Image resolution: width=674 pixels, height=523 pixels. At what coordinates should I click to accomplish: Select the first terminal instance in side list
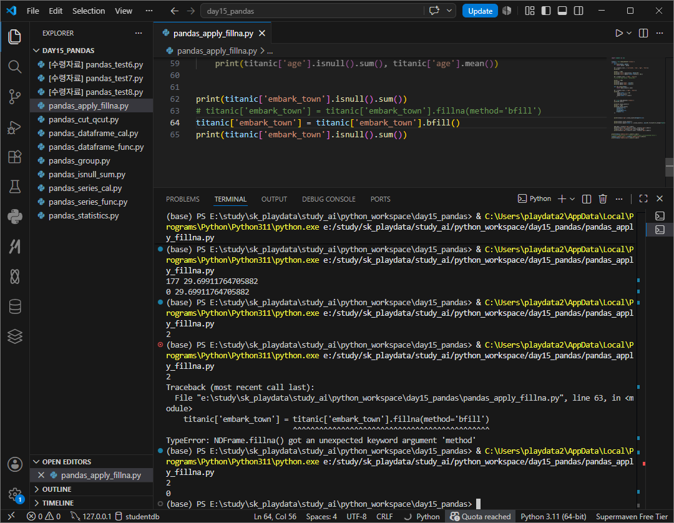tap(660, 216)
